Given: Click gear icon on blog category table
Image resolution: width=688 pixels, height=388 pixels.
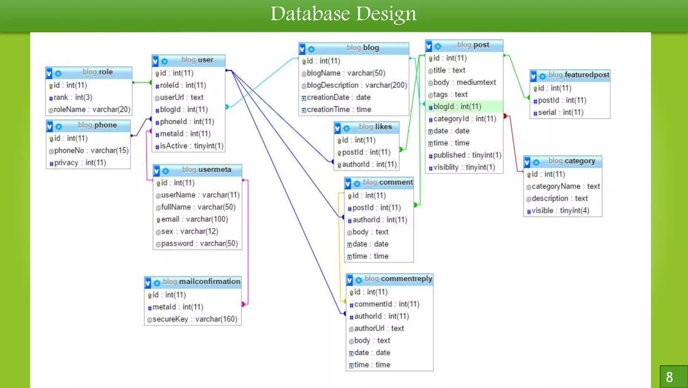Looking at the screenshot, I should (x=536, y=162).
